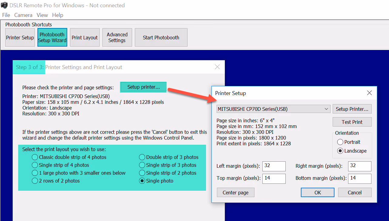Click the Test Print button
The image size is (389, 221).
(x=352, y=122)
